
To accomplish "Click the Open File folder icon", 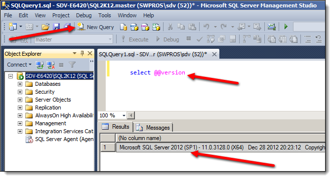I will click(45, 27).
